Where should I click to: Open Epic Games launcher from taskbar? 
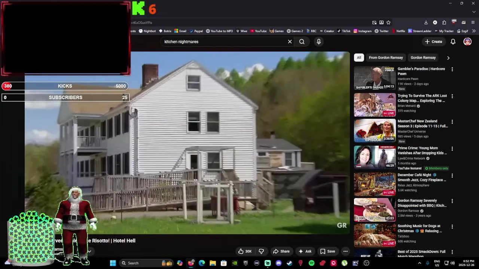click(245, 263)
